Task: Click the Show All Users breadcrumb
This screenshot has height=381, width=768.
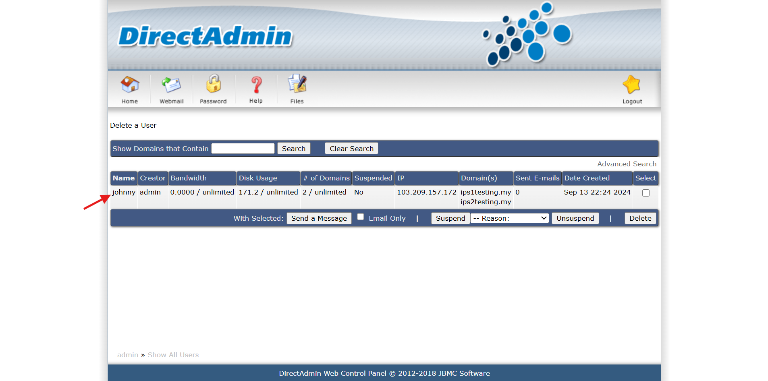Action: tap(173, 355)
